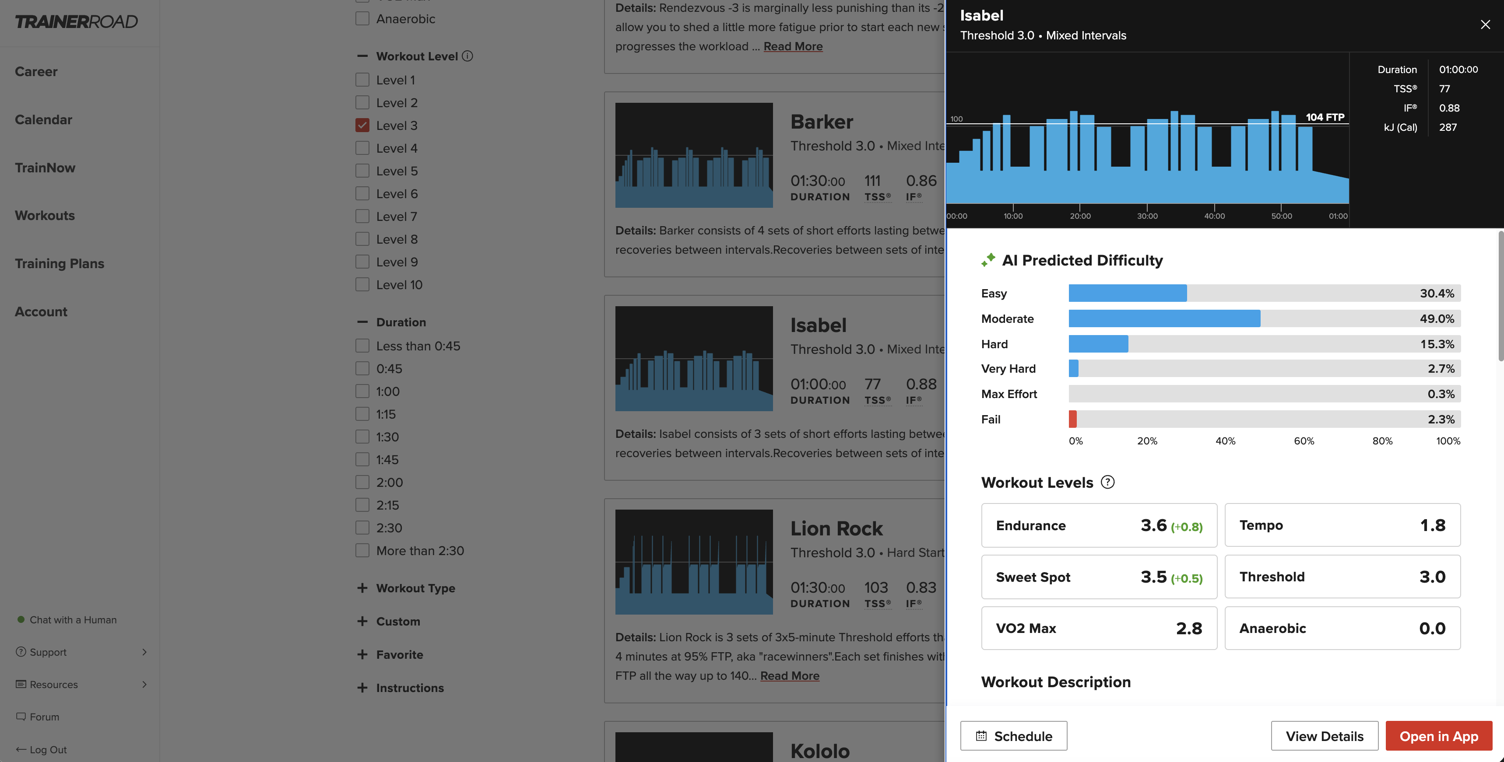Click the Threshold 3.0 level card
Viewport: 1504px width, 762px height.
coord(1342,577)
